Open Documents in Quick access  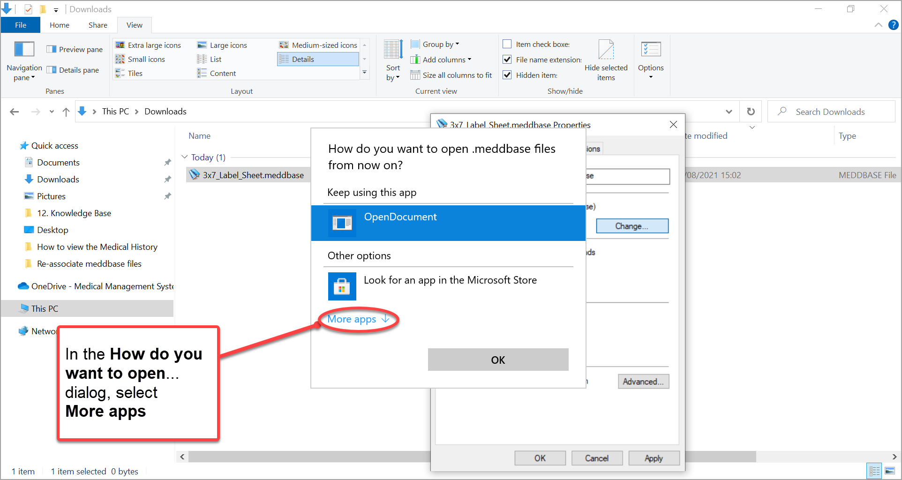click(x=58, y=163)
